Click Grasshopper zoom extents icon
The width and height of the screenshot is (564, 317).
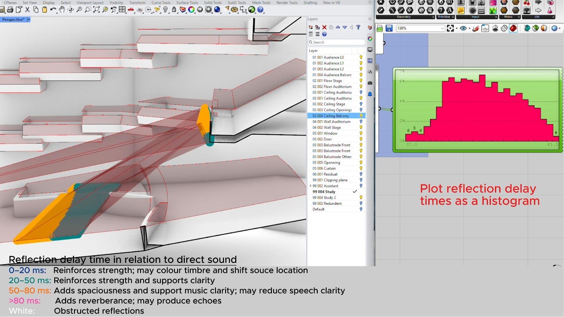(450, 28)
